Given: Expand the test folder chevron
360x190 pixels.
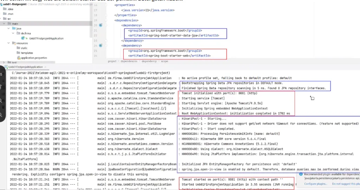Looking at the screenshot, I should [4, 63].
